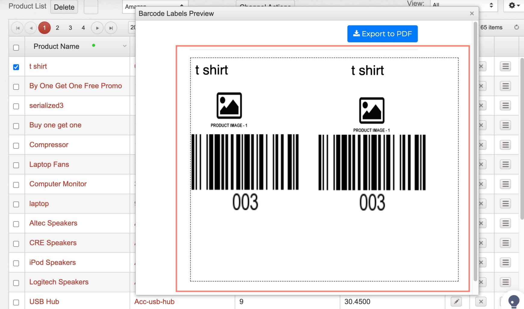Refresh the product list grid

[516, 27]
